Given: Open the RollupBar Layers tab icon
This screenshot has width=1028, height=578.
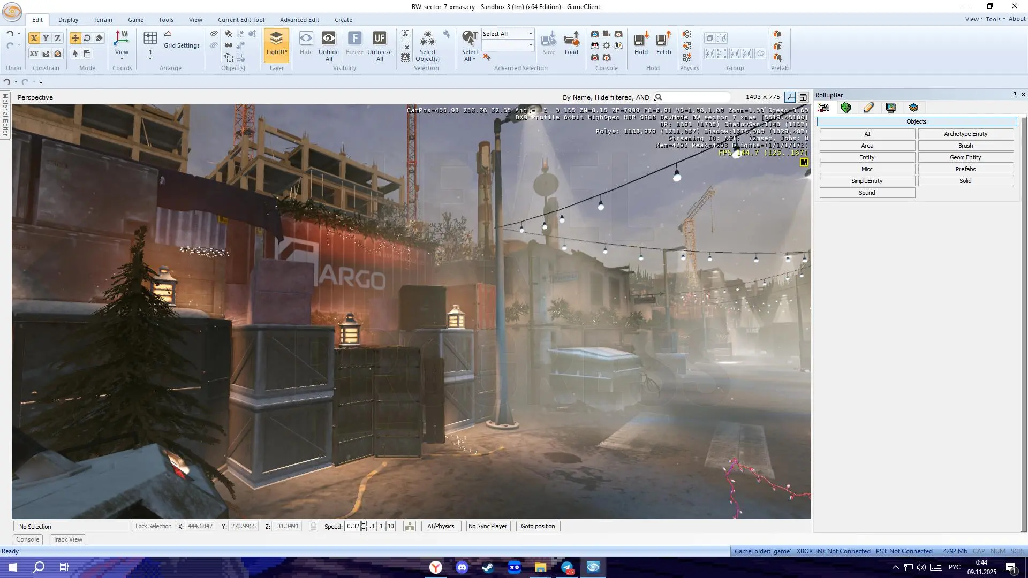Looking at the screenshot, I should tap(913, 108).
